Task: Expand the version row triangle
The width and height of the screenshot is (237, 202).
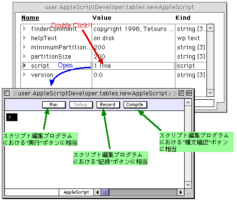Action: click(25, 75)
